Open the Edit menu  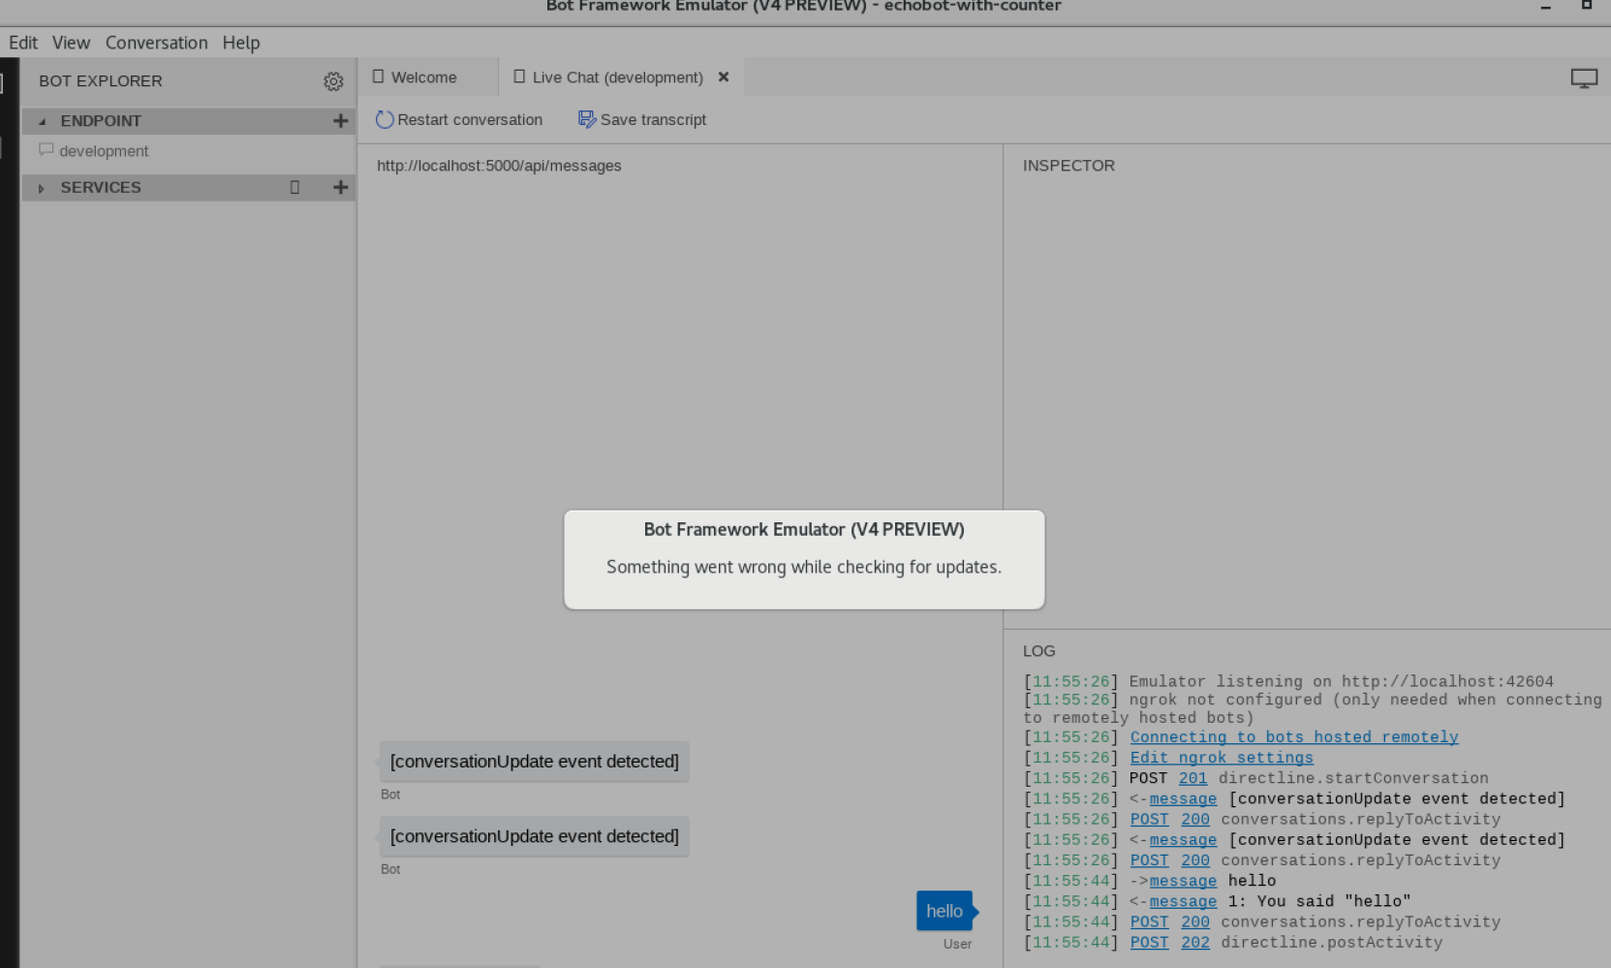(22, 43)
